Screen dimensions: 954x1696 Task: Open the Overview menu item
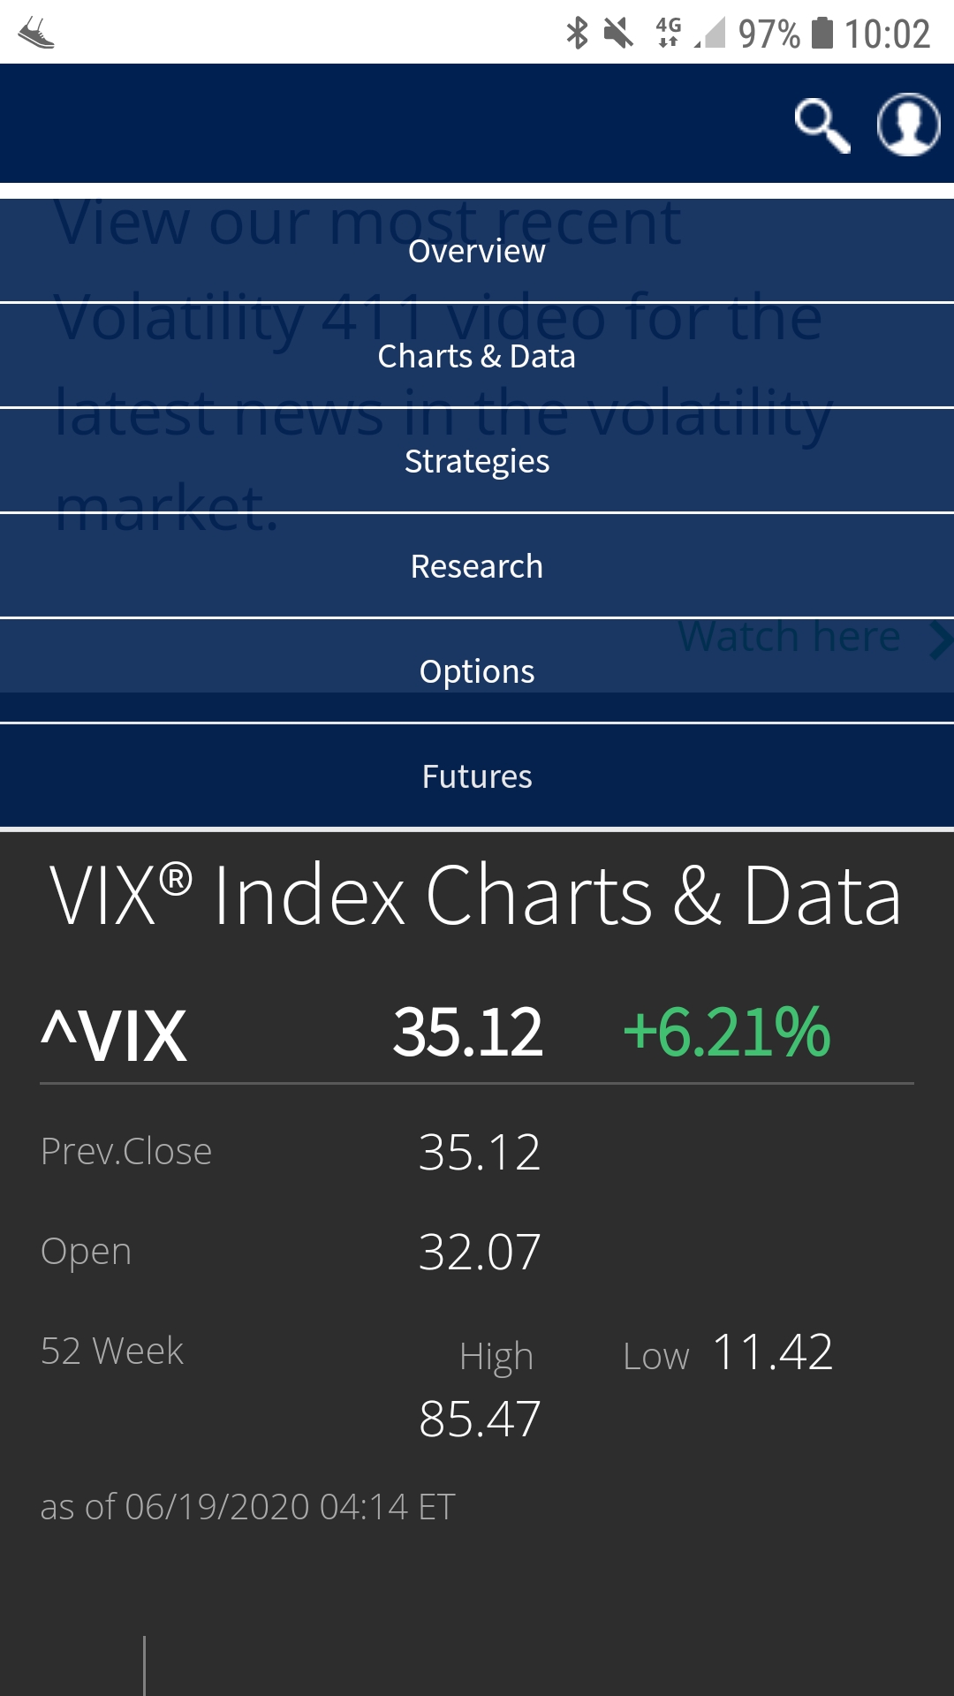click(x=477, y=252)
